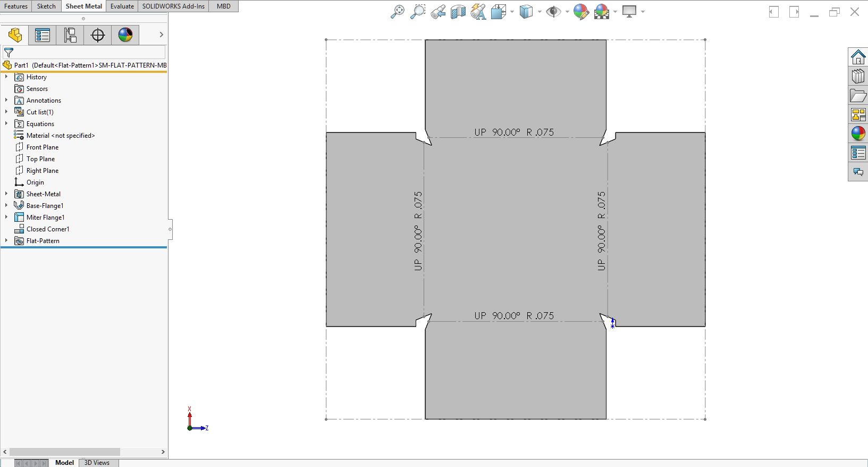Open the Edit Appearance tool

click(581, 12)
